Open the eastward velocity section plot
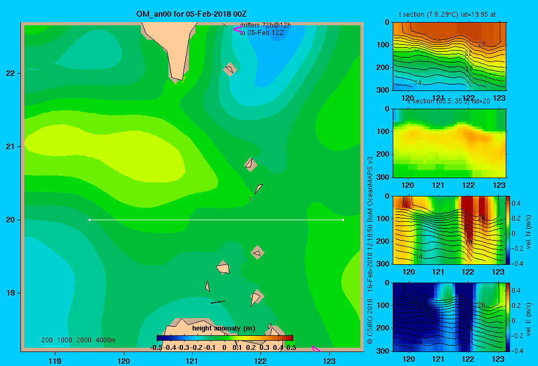538x366 pixels. [449, 317]
